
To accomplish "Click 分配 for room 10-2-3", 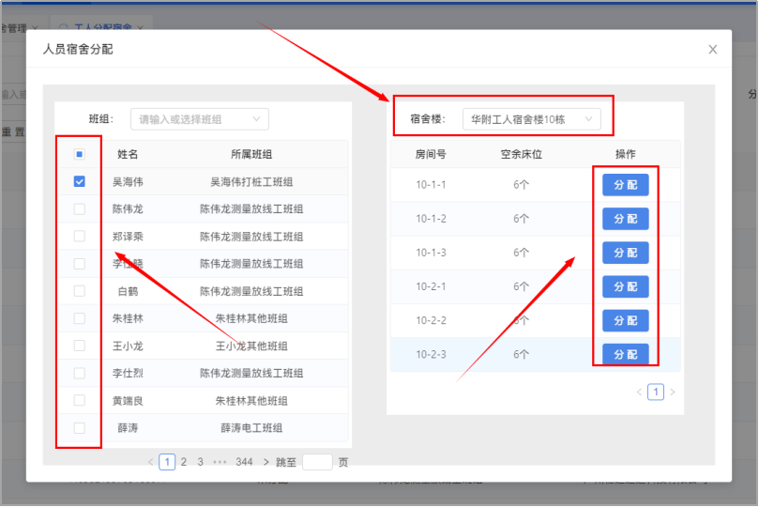I will click(x=625, y=354).
